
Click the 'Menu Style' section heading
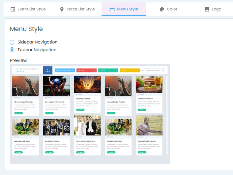(x=26, y=29)
